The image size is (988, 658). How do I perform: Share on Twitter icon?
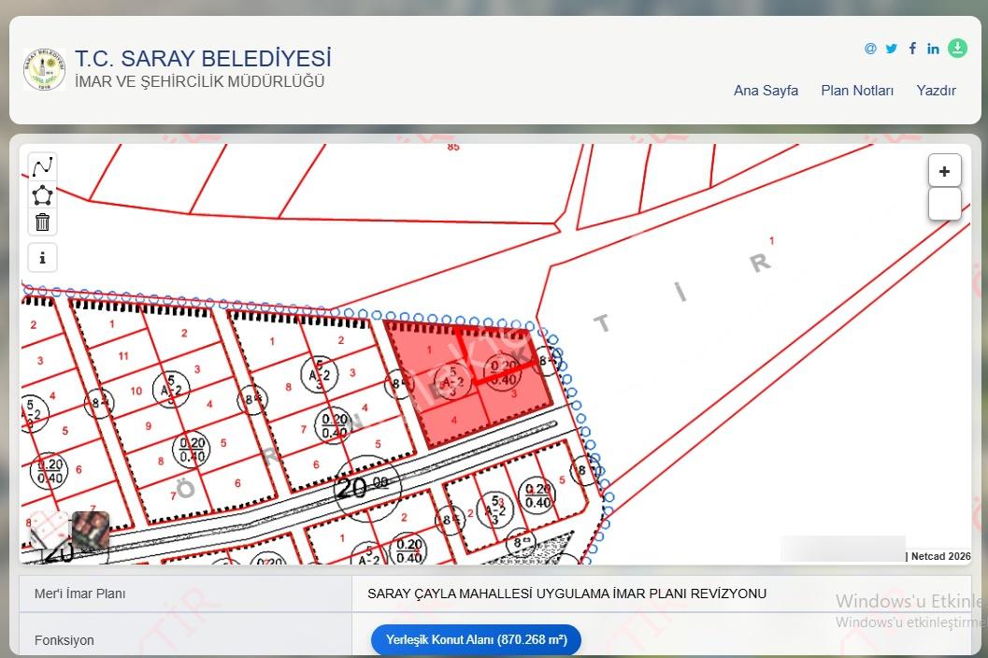coord(891,49)
